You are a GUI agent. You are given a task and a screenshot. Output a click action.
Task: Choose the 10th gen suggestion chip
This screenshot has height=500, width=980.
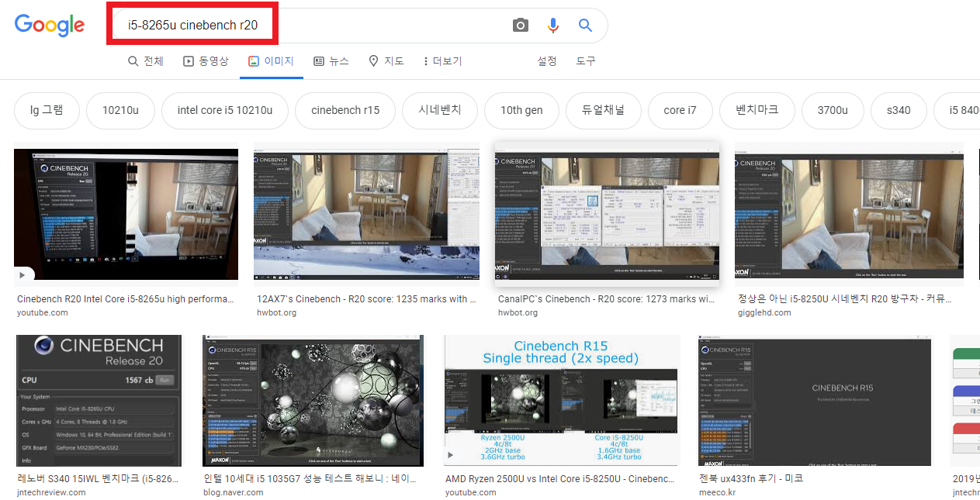point(521,110)
